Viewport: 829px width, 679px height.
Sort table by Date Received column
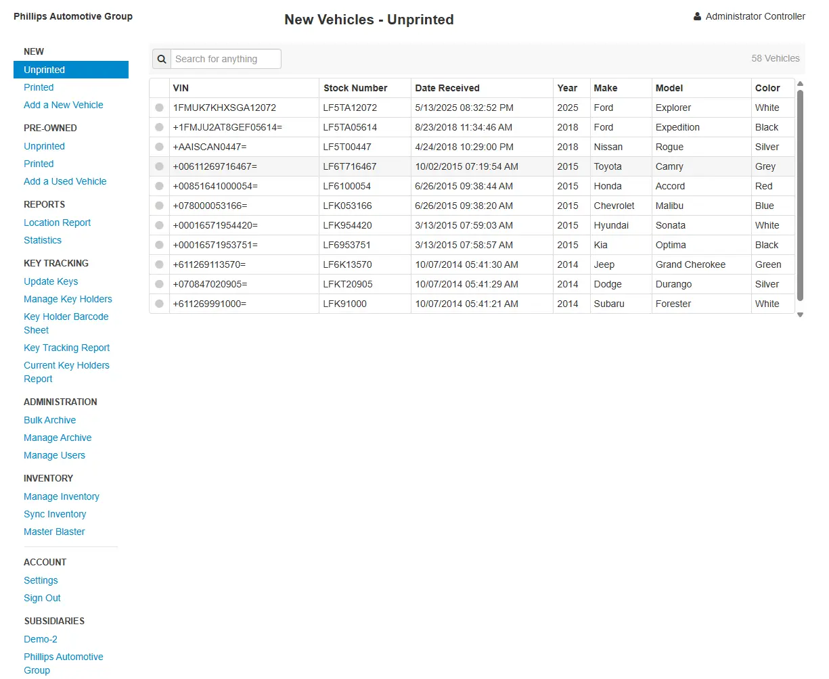(x=447, y=88)
